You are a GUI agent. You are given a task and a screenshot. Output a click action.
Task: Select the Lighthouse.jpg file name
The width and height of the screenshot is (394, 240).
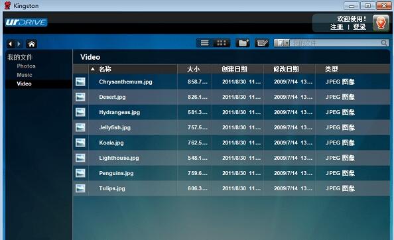coord(119,158)
